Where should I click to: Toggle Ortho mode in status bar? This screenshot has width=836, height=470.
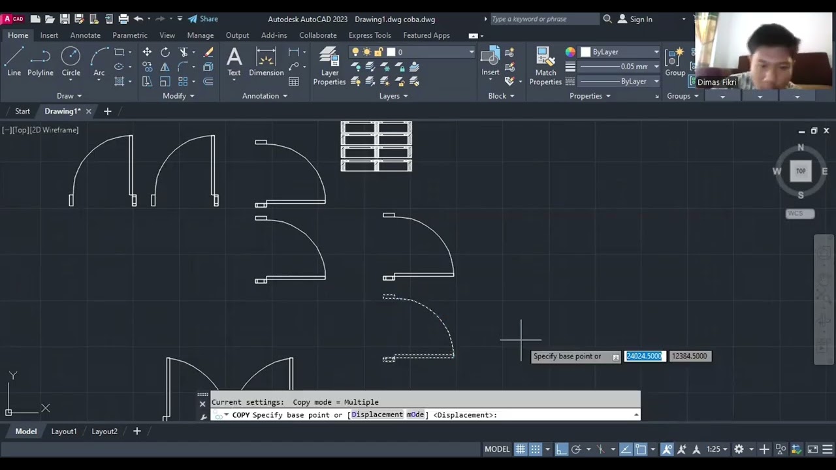click(x=562, y=449)
